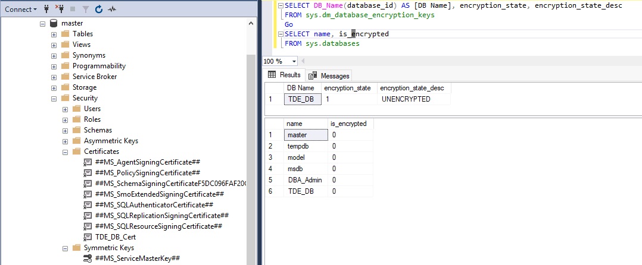Collapse the Certificates folder

pyautogui.click(x=65, y=152)
